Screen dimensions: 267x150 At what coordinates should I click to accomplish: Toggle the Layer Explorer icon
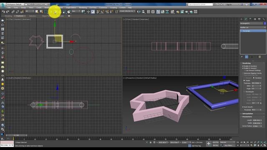153,12
